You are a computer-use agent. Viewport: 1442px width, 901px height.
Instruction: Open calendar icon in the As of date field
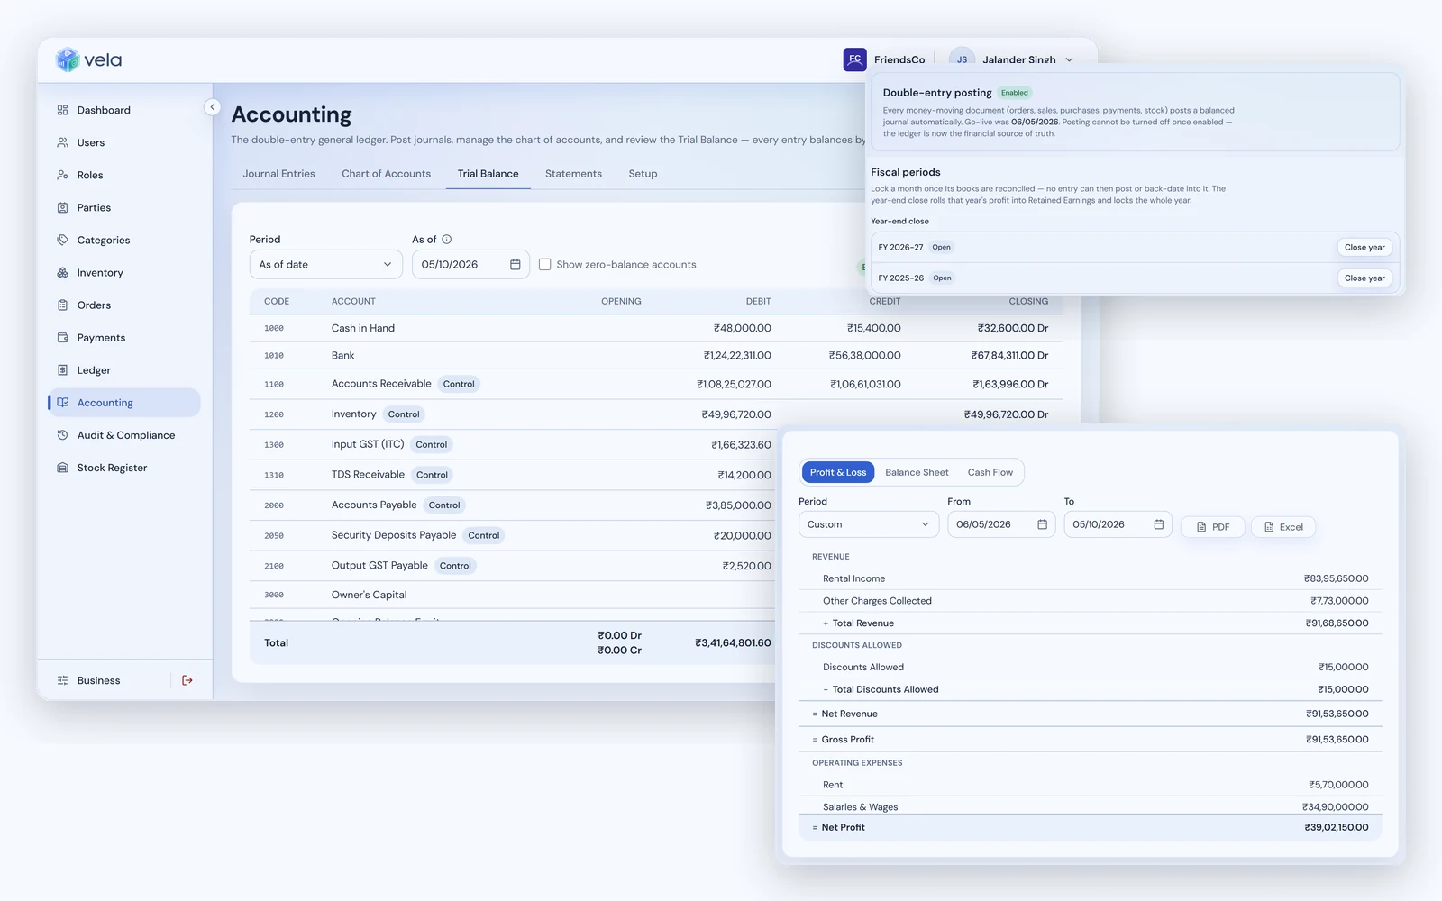516,264
